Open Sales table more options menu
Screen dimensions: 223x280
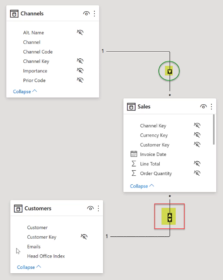211,107
